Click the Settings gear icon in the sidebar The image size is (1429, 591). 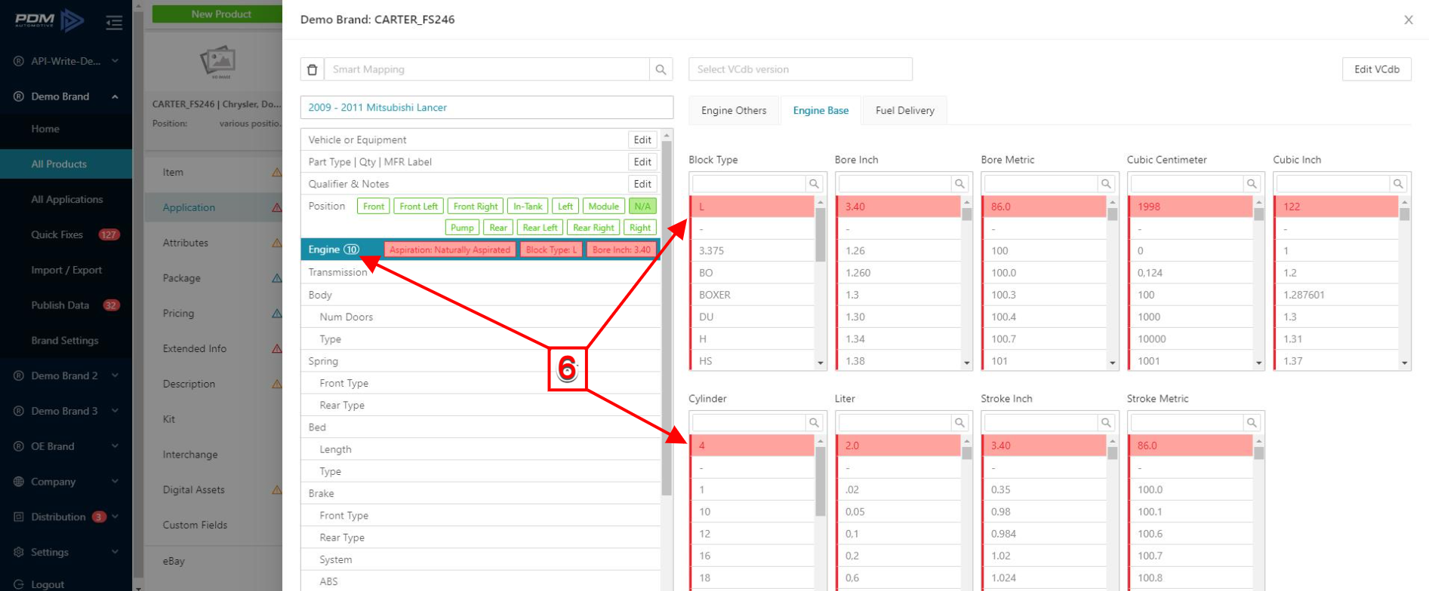(18, 552)
